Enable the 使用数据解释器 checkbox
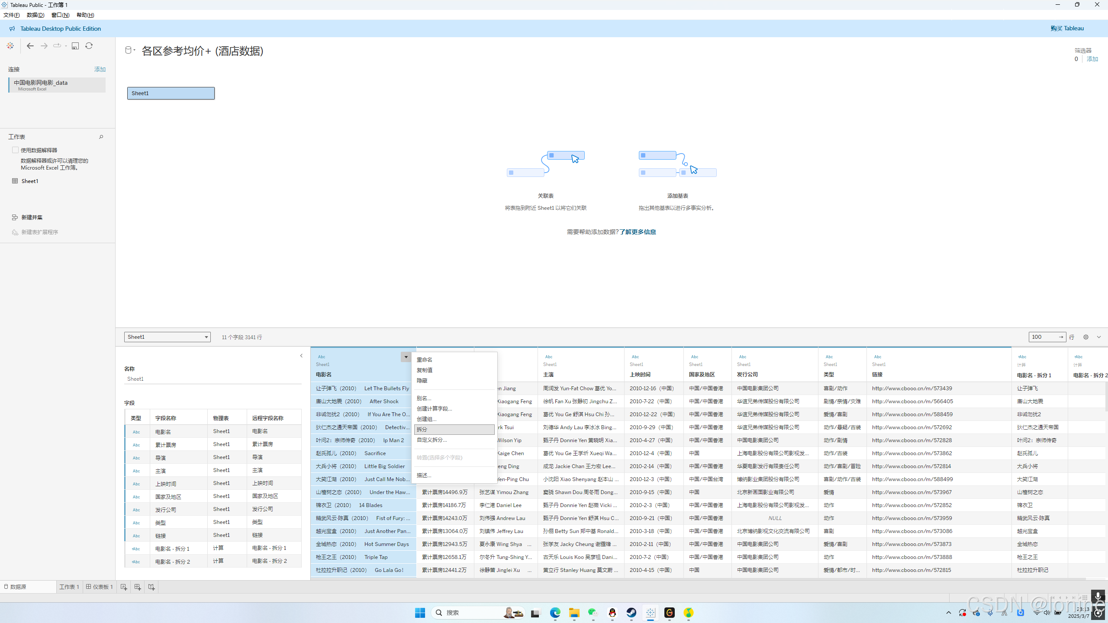 [x=16, y=150]
